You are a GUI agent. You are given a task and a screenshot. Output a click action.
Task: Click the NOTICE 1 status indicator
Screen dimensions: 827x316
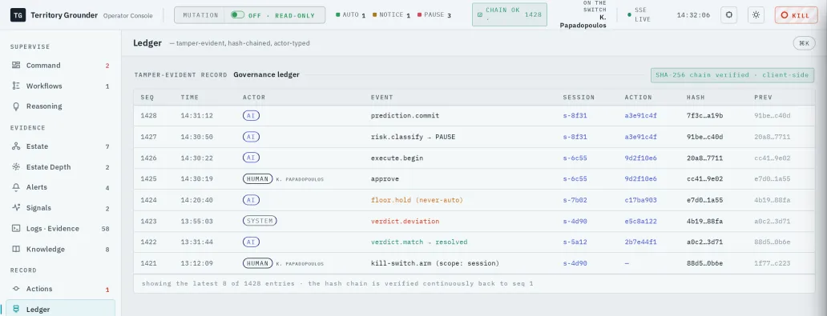(391, 14)
